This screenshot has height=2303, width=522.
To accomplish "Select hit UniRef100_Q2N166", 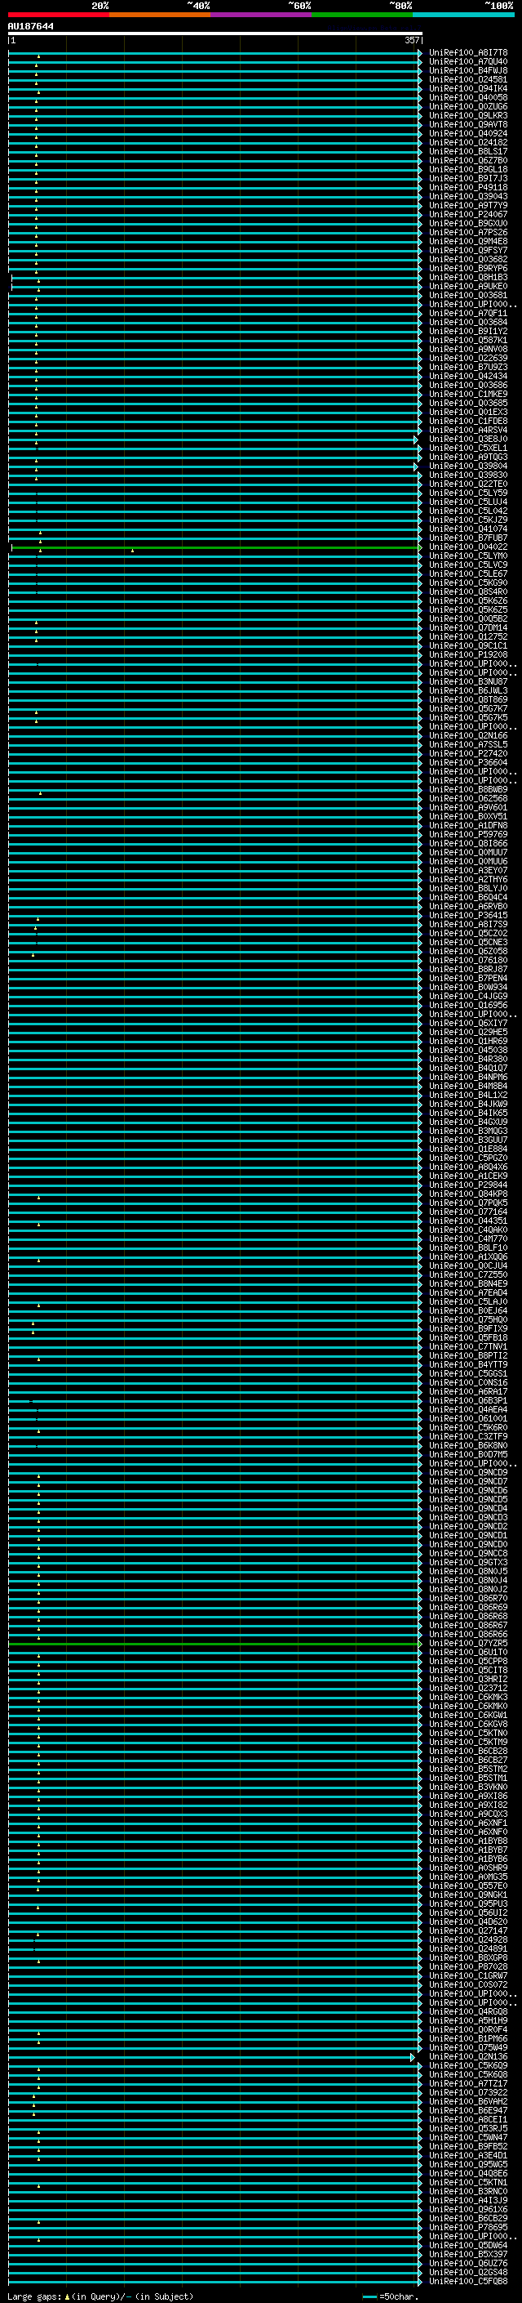I will pos(467,736).
